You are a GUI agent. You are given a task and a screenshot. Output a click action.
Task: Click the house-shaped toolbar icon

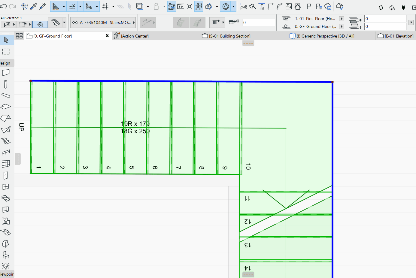click(298, 6)
